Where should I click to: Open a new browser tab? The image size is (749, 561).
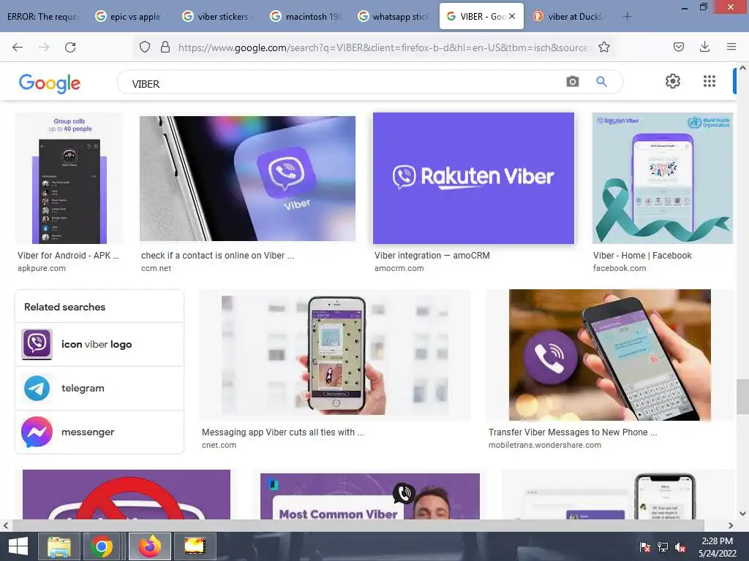pyautogui.click(x=627, y=17)
